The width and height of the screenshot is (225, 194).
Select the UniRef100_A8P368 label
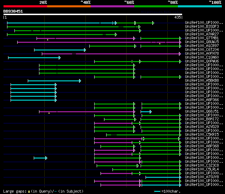(x=202, y=146)
